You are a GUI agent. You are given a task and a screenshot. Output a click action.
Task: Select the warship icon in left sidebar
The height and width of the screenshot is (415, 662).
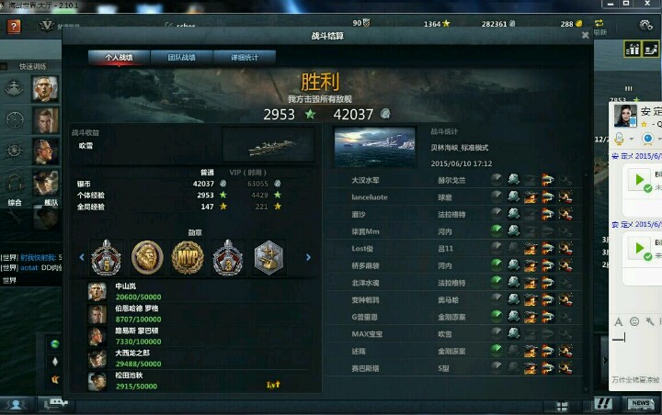15,88
